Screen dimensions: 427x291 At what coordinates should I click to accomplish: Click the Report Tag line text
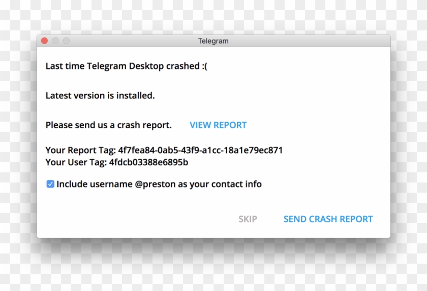point(164,150)
